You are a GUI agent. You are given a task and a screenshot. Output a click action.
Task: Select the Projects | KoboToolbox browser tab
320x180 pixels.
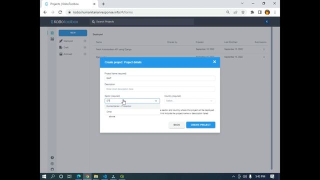(70, 4)
